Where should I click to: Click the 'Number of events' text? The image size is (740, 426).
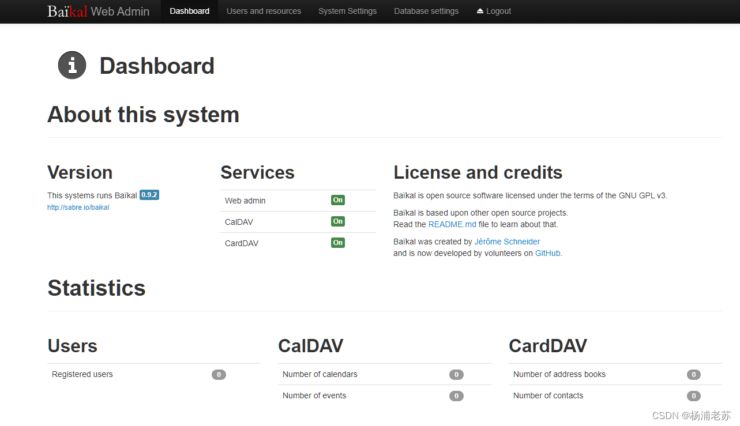(x=314, y=395)
